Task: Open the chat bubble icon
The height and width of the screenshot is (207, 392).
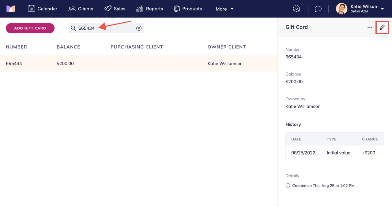Action: coord(318,9)
